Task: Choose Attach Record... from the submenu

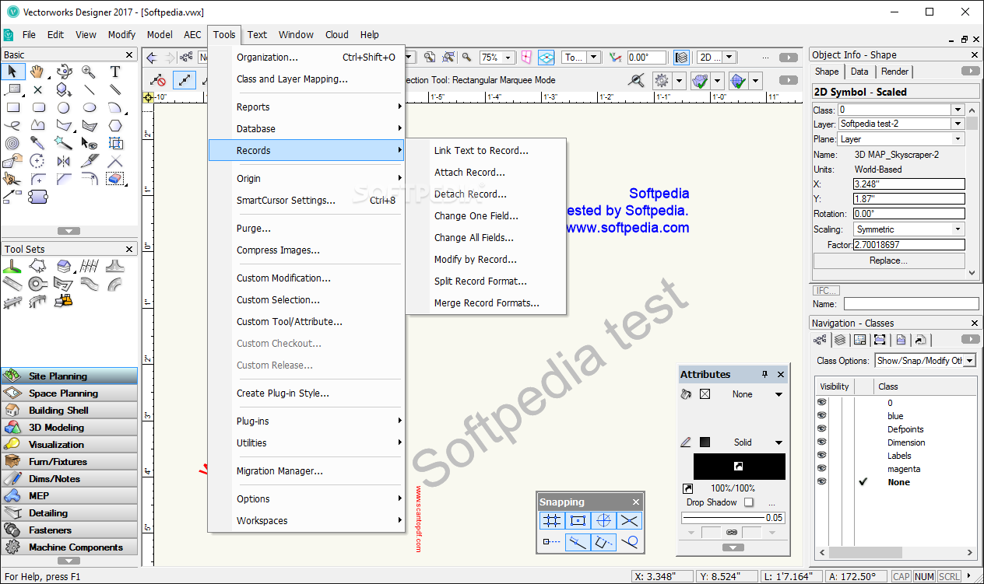Action: (469, 173)
